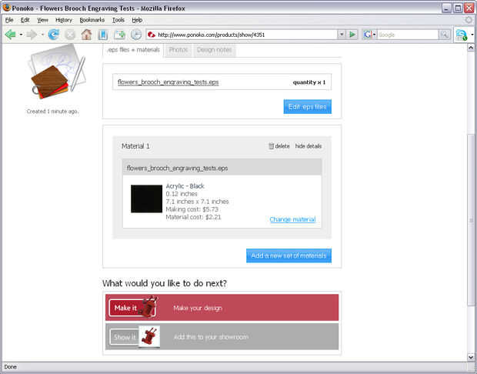Screen dimensions: 477x374
Task: Click the Done status bar text
Action: 10,367
